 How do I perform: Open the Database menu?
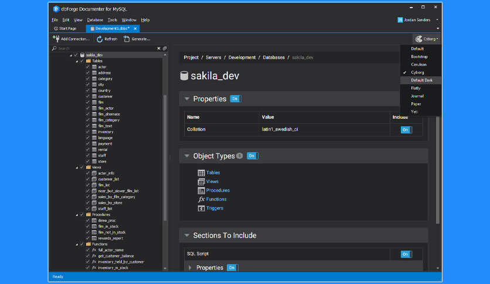(95, 20)
